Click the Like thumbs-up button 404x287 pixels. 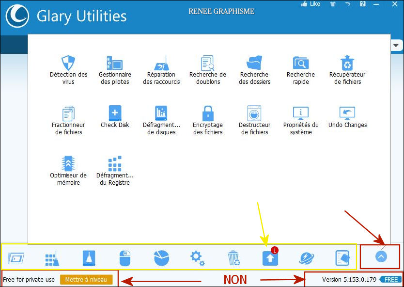[310, 4]
